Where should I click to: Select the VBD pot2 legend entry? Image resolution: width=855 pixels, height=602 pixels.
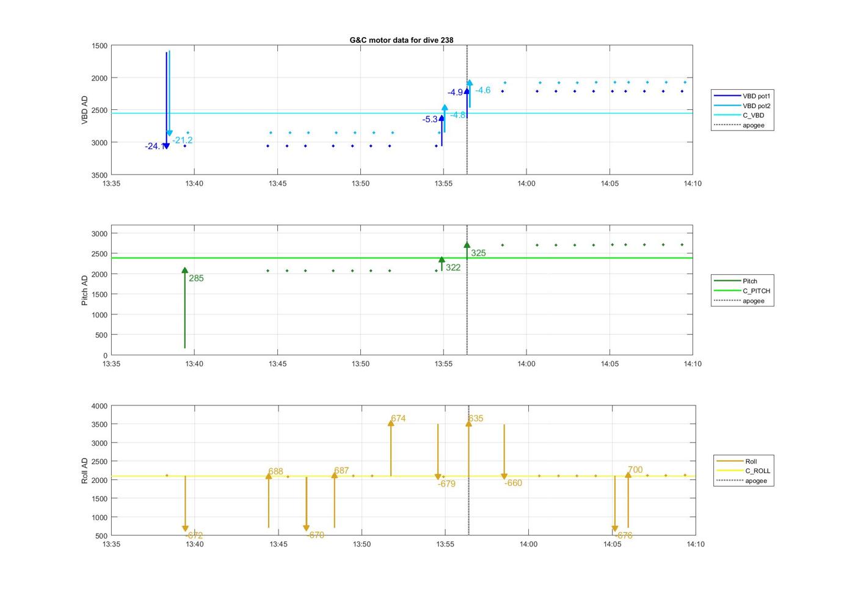[x=742, y=106]
